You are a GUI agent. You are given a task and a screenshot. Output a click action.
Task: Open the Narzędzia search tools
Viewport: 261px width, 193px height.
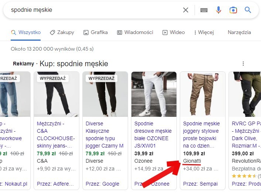pos(239,32)
